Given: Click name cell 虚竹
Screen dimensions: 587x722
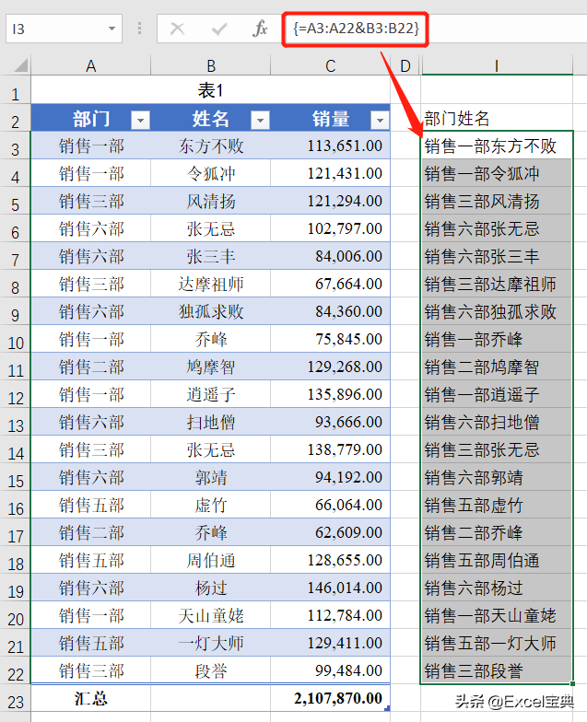Looking at the screenshot, I should pos(210,505).
